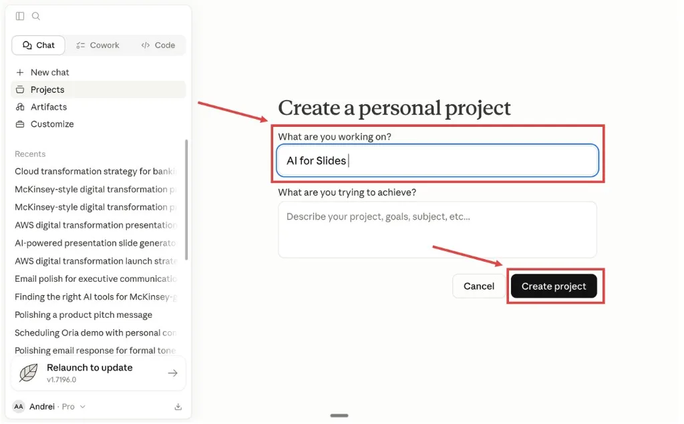The width and height of the screenshot is (684, 424).
Task: Click the project description text area
Action: click(438, 230)
